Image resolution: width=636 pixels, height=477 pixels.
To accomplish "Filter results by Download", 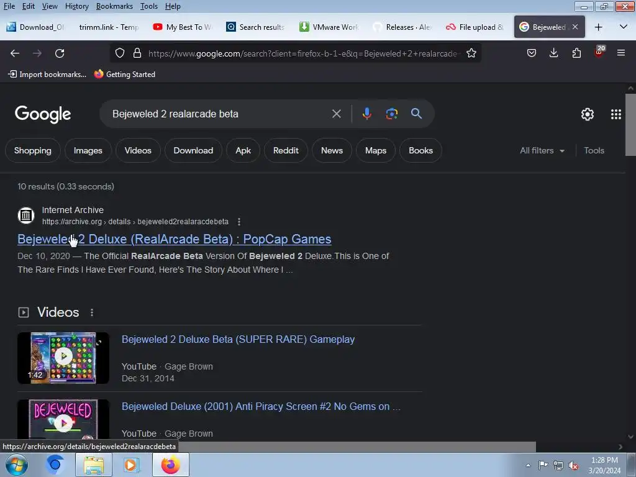I will point(194,150).
